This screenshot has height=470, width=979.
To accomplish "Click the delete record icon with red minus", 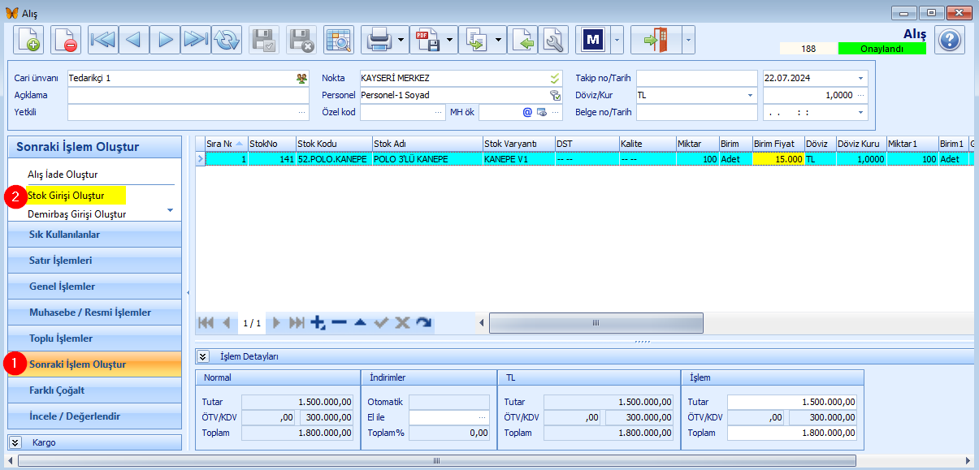I will (x=65, y=39).
